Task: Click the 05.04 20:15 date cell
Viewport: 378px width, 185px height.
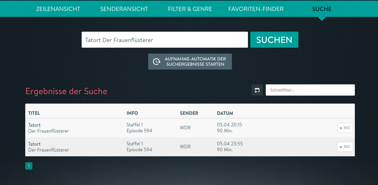Action: point(230,125)
